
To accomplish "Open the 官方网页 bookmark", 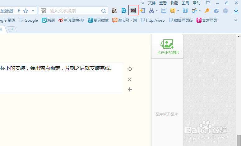I will coord(207,20).
